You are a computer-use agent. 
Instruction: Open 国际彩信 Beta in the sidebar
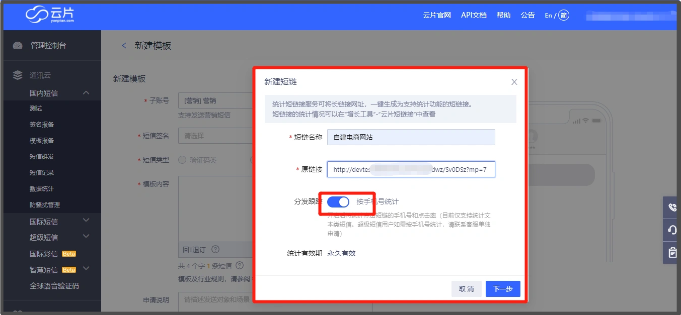52,254
